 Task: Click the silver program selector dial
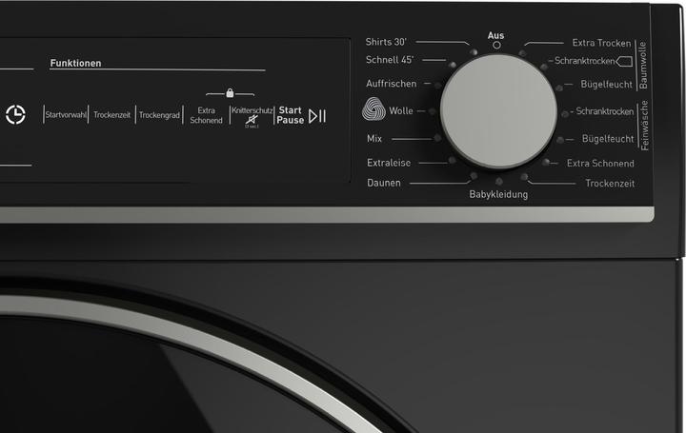point(498,111)
